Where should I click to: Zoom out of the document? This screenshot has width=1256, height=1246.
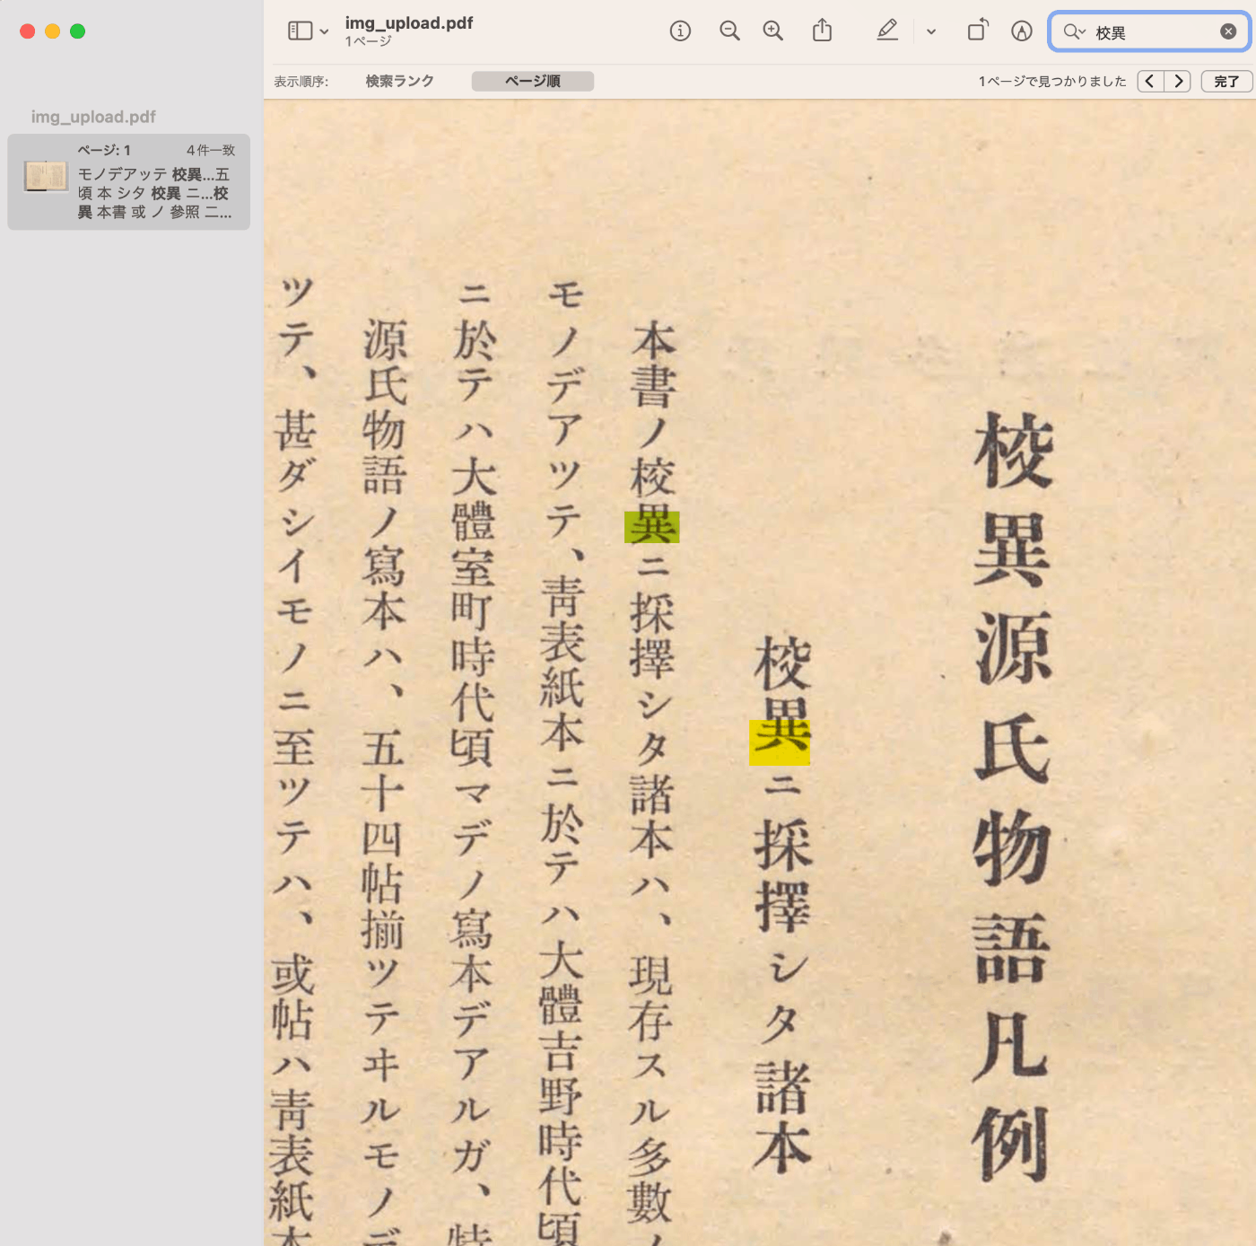coord(729,31)
